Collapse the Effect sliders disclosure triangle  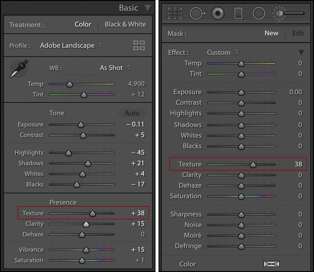pos(301,53)
